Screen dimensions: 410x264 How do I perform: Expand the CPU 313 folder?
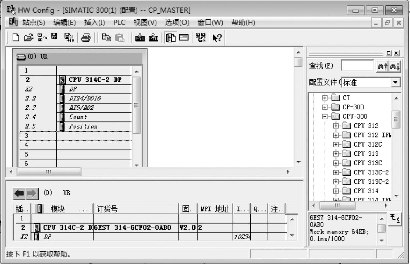point(336,154)
